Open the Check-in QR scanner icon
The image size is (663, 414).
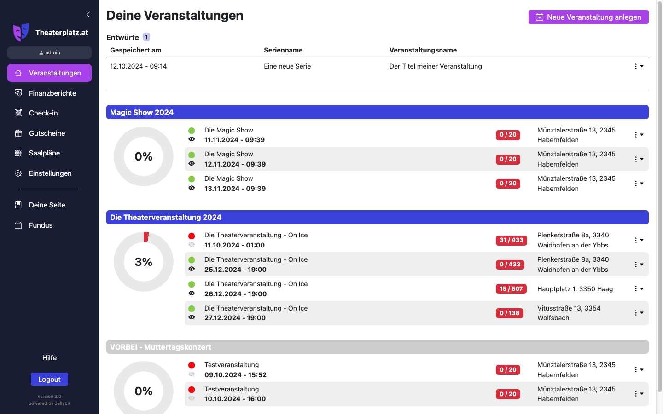(18, 113)
